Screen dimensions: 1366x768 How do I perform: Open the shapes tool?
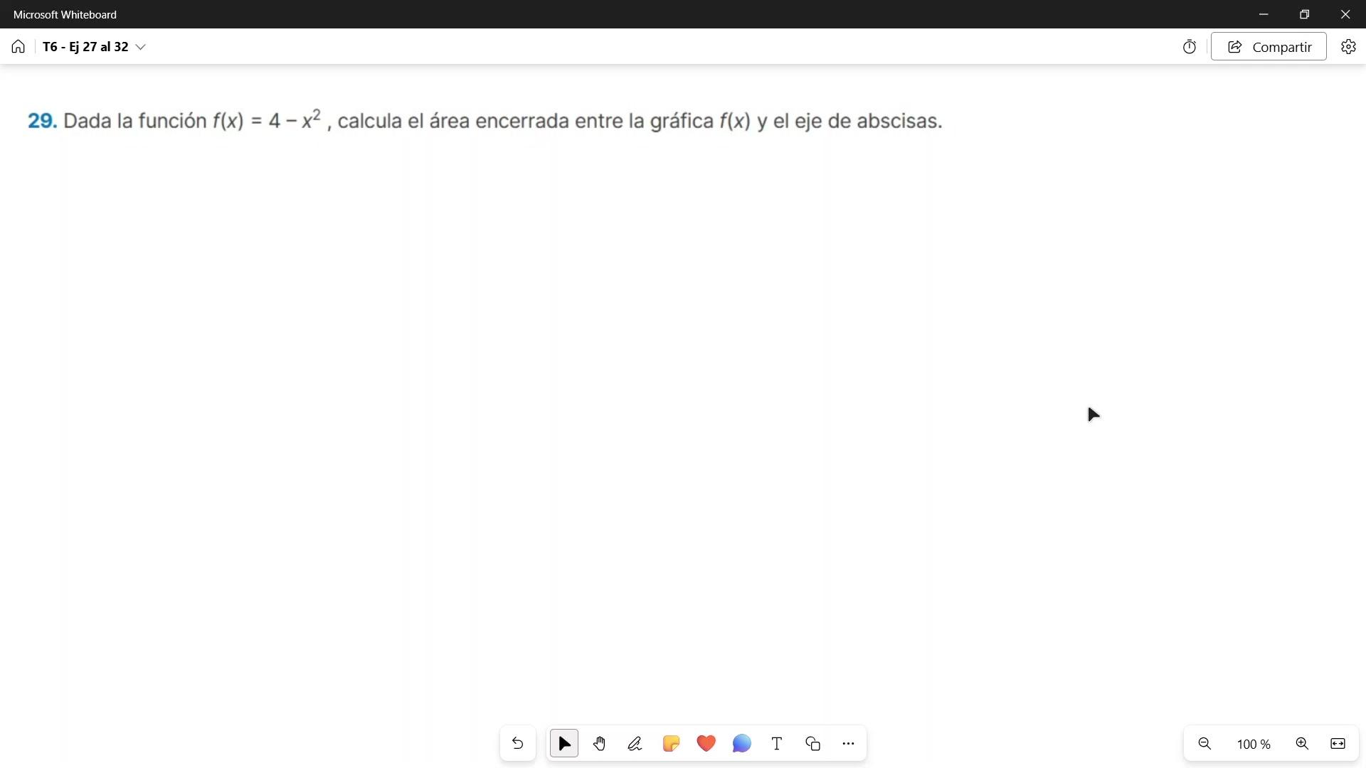pos(812,744)
